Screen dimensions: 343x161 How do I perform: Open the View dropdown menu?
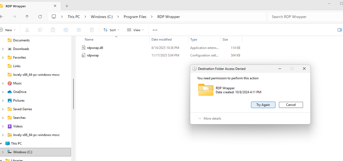coord(135,30)
